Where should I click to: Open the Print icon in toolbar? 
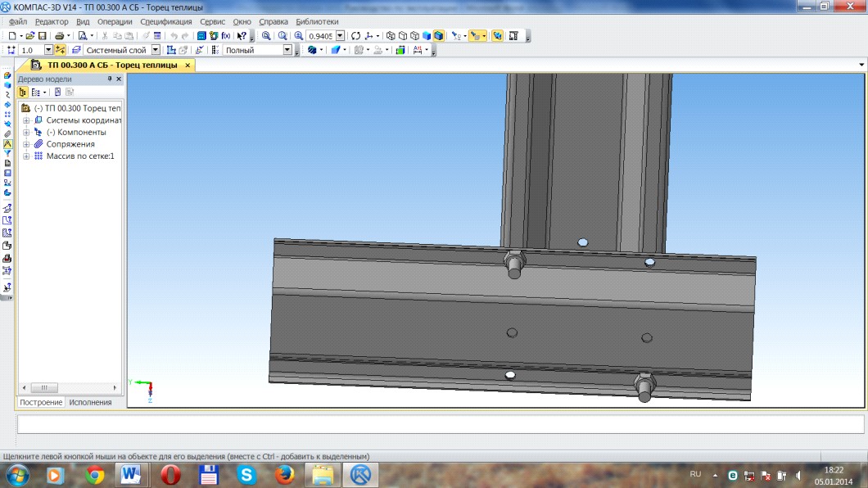pos(59,36)
